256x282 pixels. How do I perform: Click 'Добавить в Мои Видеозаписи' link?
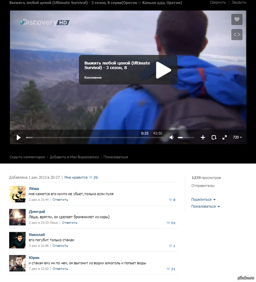click(74, 157)
